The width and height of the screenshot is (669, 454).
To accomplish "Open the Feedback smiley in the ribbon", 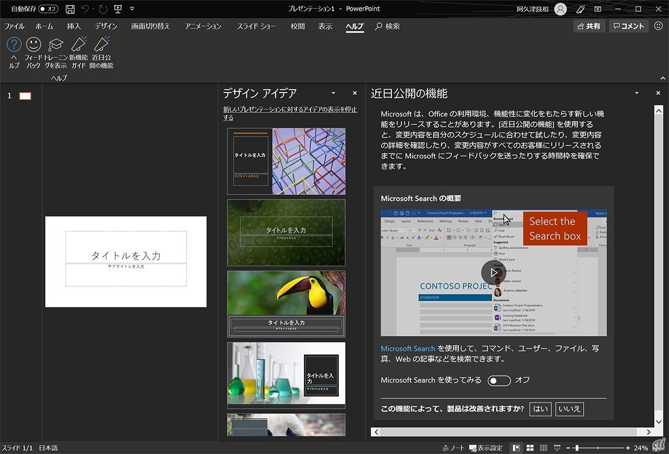I will [33, 45].
